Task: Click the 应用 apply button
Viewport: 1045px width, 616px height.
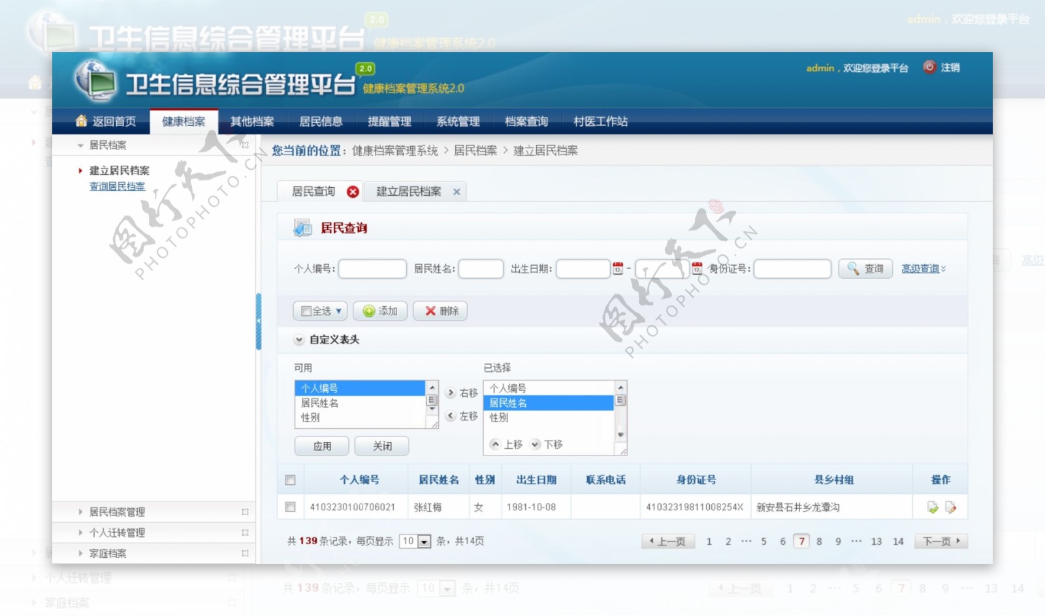Action: [x=322, y=446]
